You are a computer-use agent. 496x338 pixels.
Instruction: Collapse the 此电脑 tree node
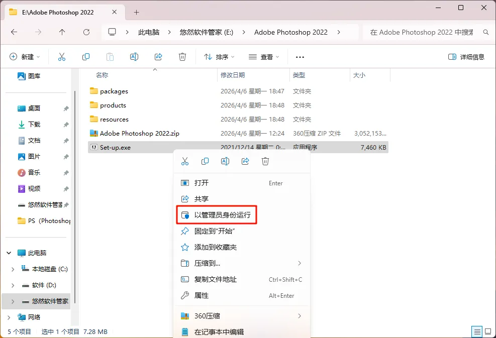(x=9, y=253)
